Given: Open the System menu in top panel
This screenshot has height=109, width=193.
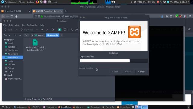Looking at the screenshot, I should pyautogui.click(x=30, y=2).
